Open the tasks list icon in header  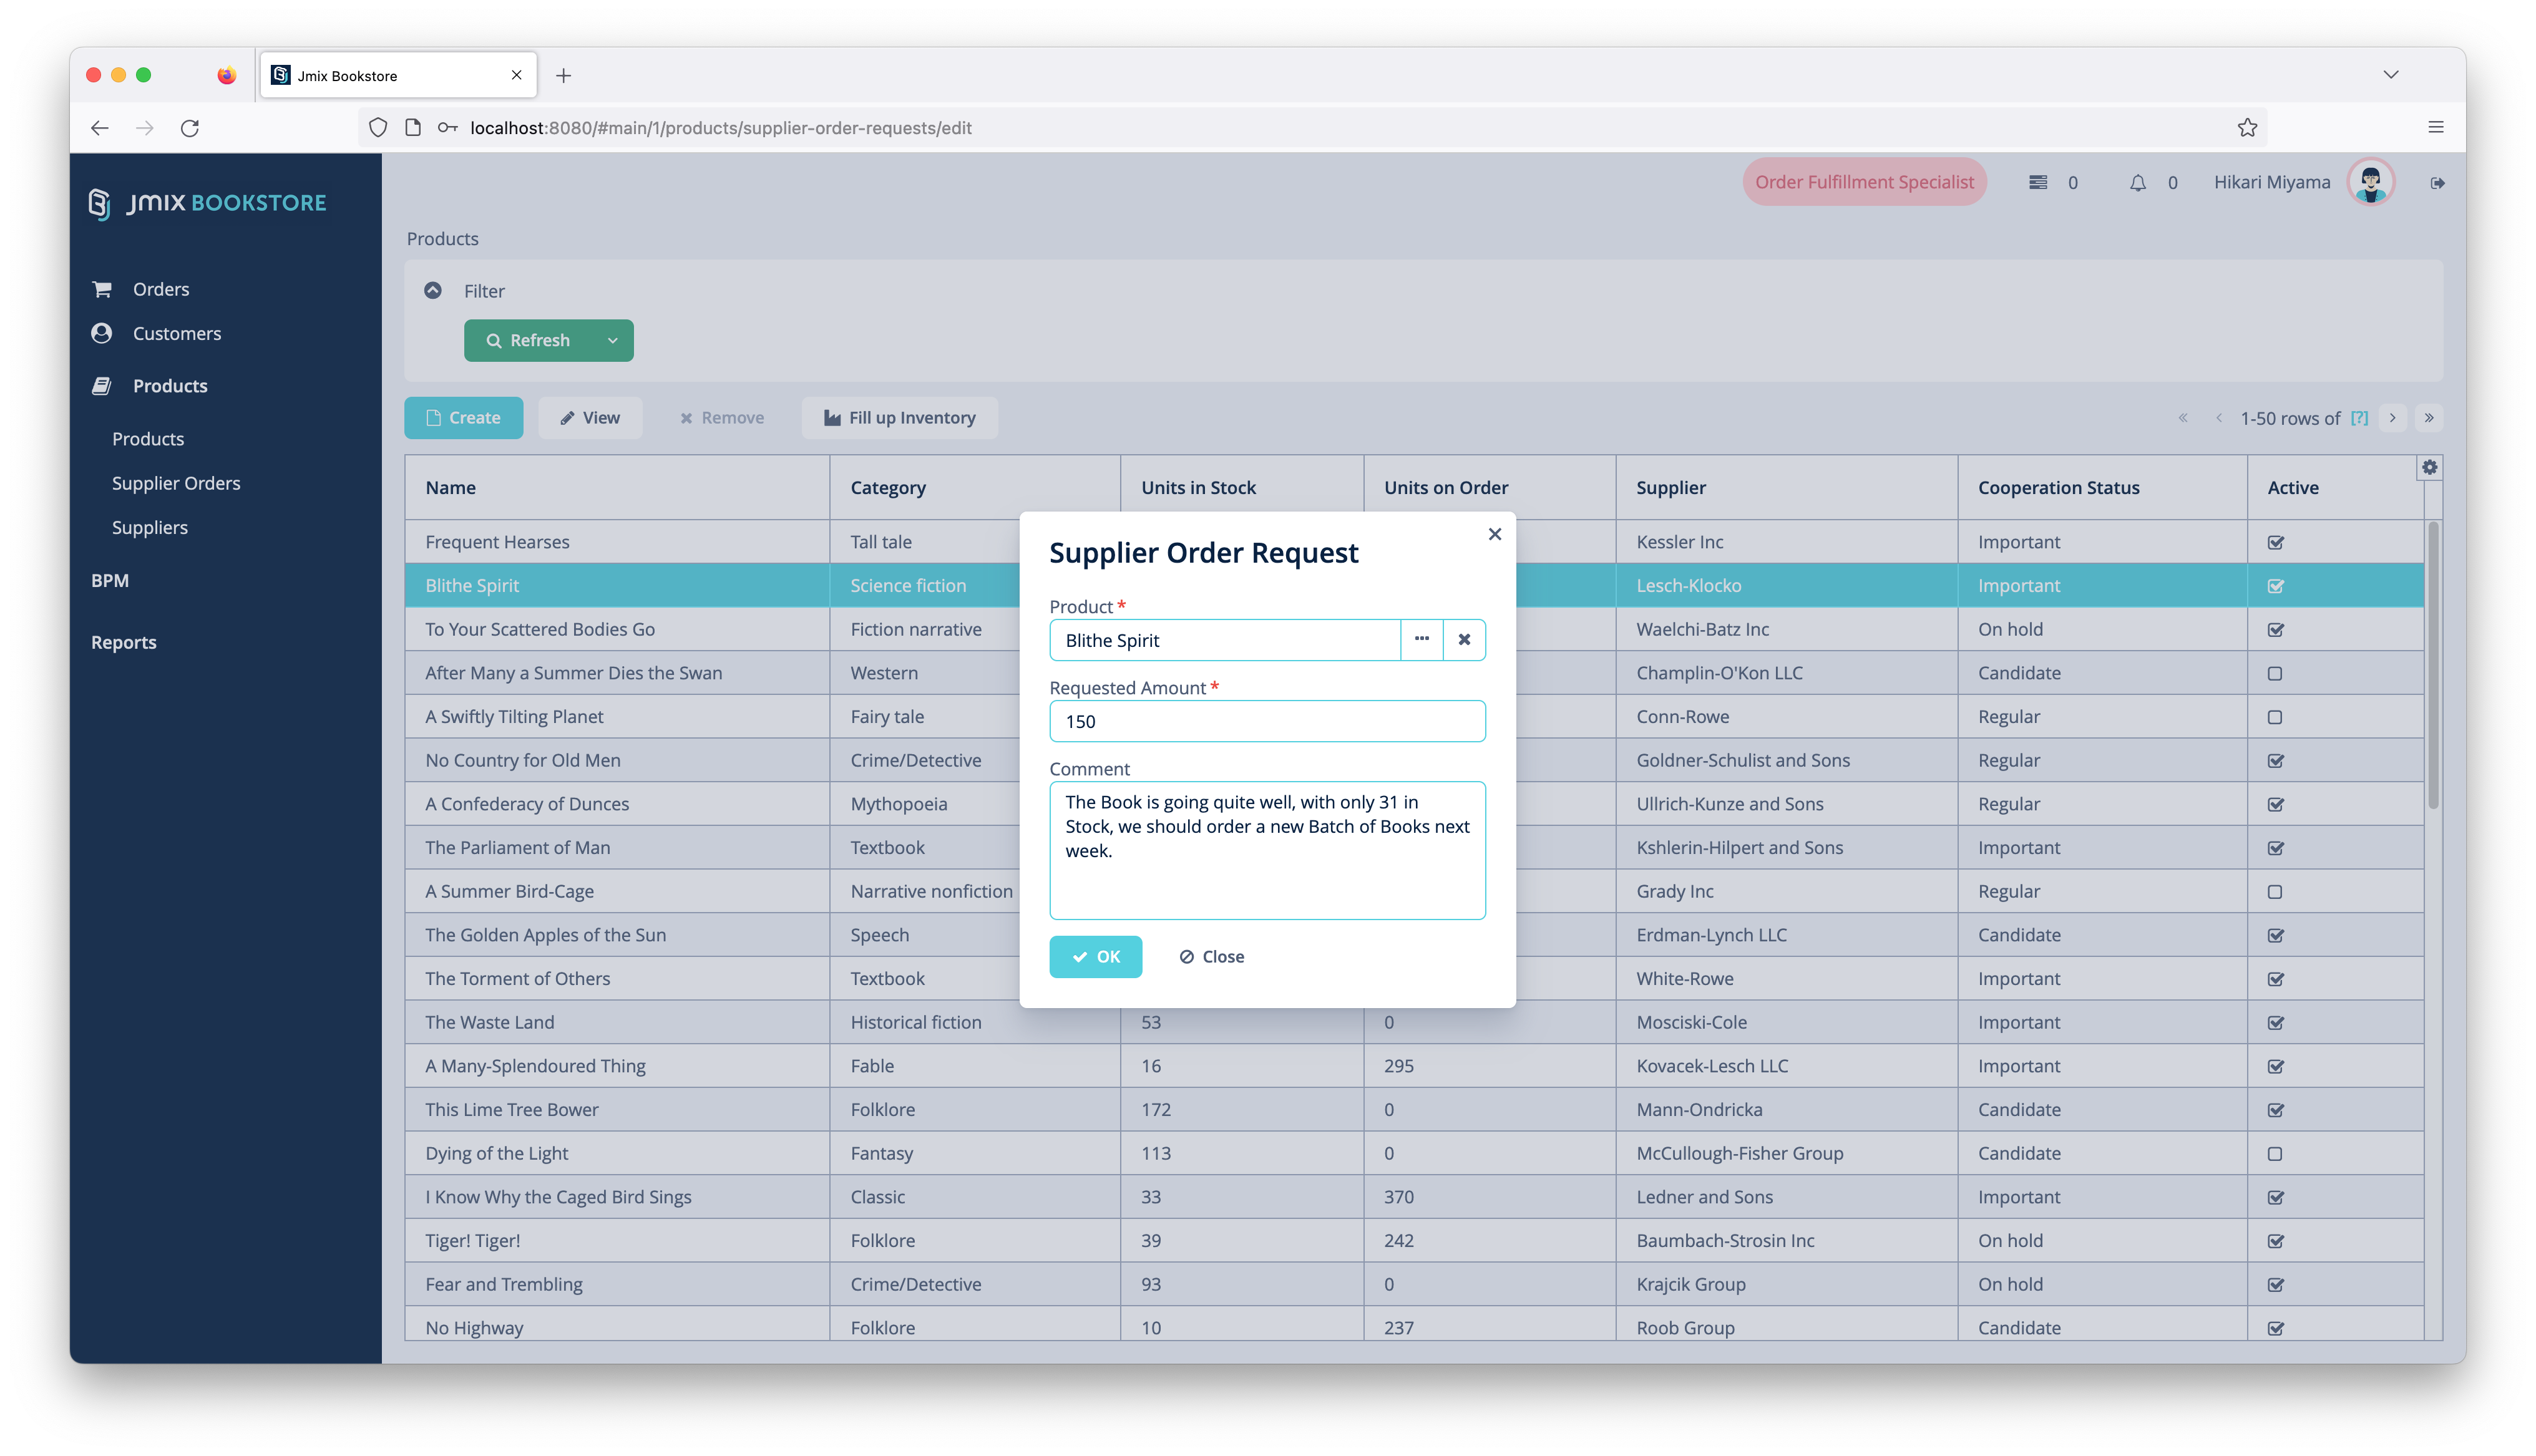[2037, 183]
